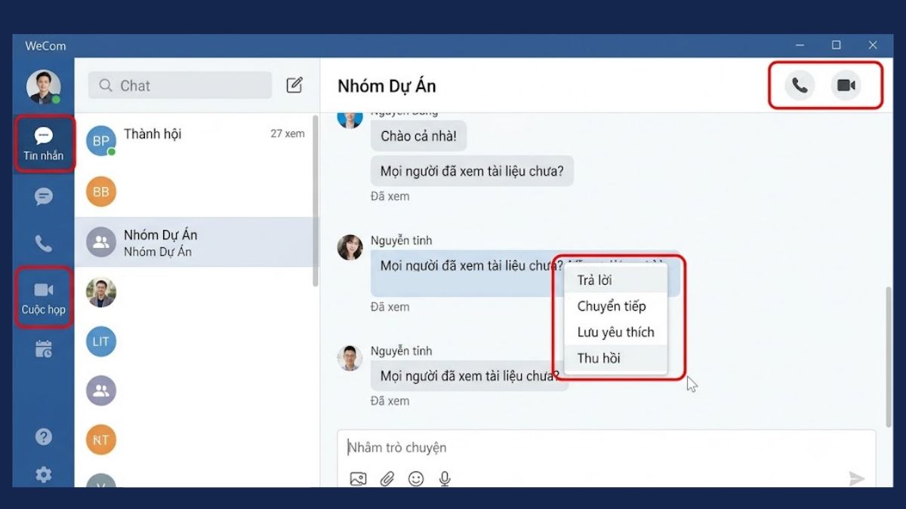Click the send message arrow
The height and width of the screenshot is (509, 906).
coord(856,478)
